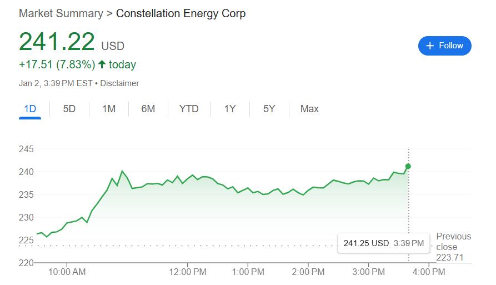This screenshot has height=285, width=496.
Task: Select the YTD tab
Action: tap(189, 109)
